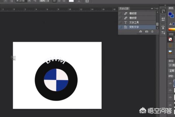Screen dimensions: 175x117
Task: Click the red-slash no style swatch
Action: pos(170,39)
